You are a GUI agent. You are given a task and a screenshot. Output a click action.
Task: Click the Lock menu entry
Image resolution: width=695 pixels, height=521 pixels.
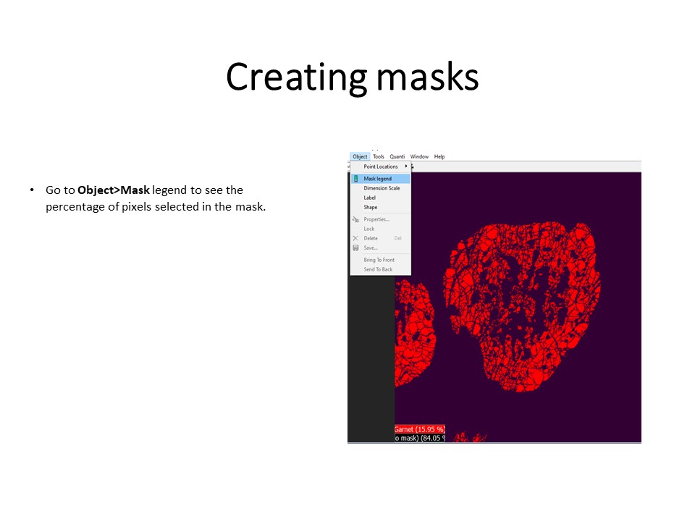pyautogui.click(x=369, y=229)
